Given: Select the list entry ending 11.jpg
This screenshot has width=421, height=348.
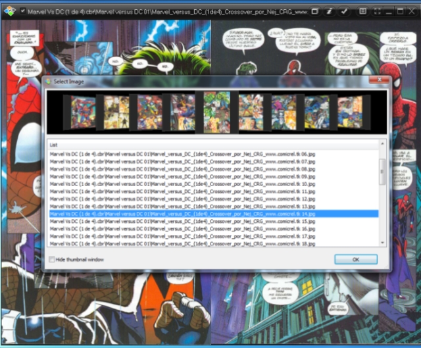Looking at the screenshot, I should tap(214, 191).
